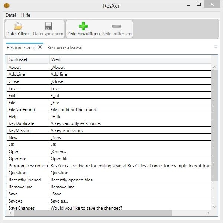Viewport: 223px width, 223px height.
Task: Select the Help key cell
Action: [x=28, y=116]
